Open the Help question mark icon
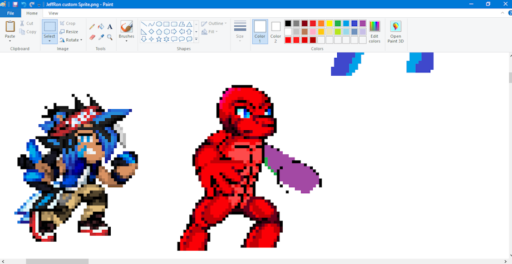The image size is (512, 264). click(x=510, y=13)
